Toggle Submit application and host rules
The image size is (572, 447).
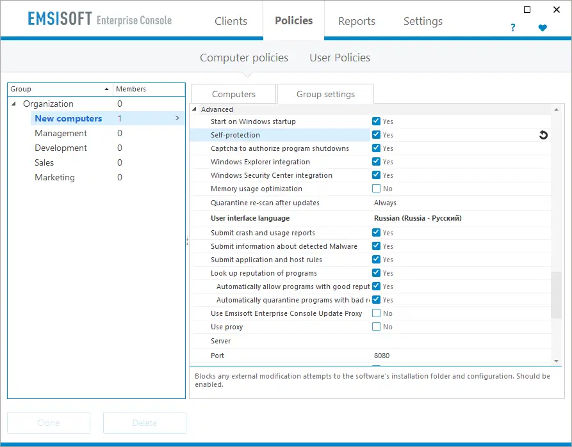[x=376, y=260]
